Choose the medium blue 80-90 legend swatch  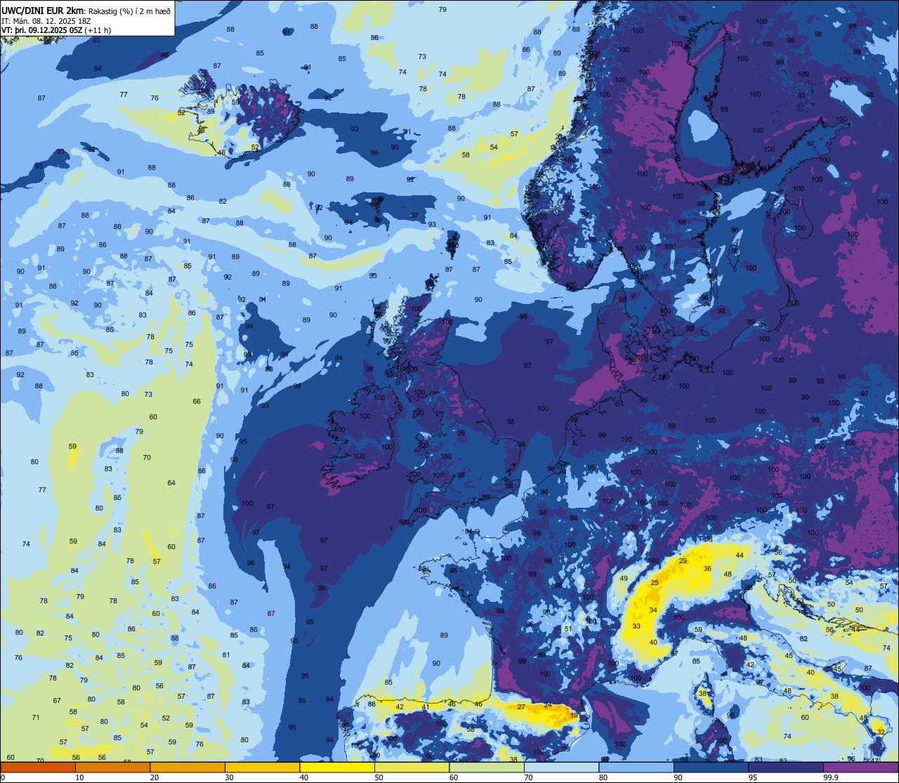pyautogui.click(x=636, y=767)
